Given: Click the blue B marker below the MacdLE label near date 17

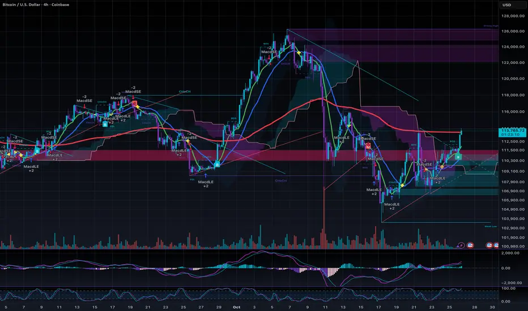Looking at the screenshot, I should 105,124.
